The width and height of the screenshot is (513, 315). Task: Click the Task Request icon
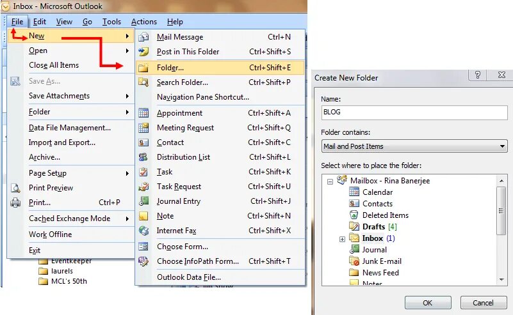coord(143,187)
